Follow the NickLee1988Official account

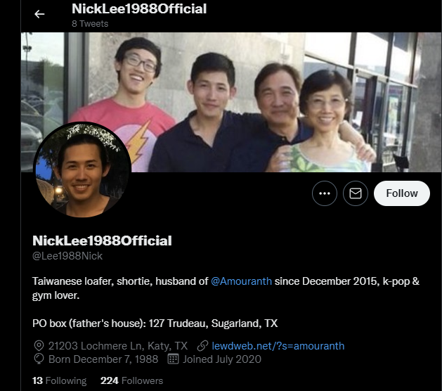point(402,193)
